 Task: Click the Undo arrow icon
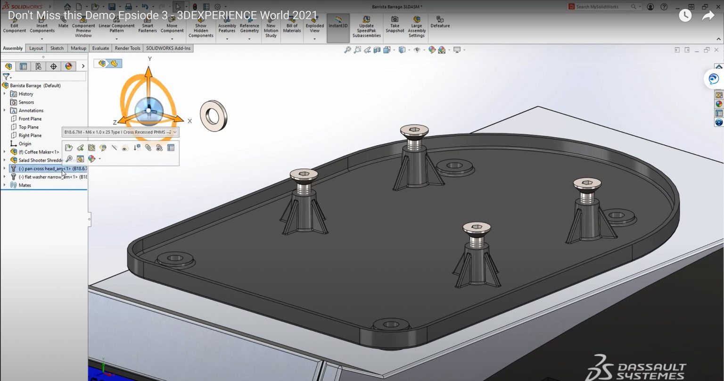145,7
